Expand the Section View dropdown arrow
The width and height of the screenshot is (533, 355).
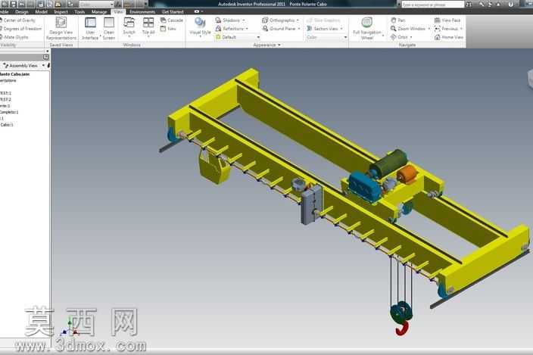(341, 29)
